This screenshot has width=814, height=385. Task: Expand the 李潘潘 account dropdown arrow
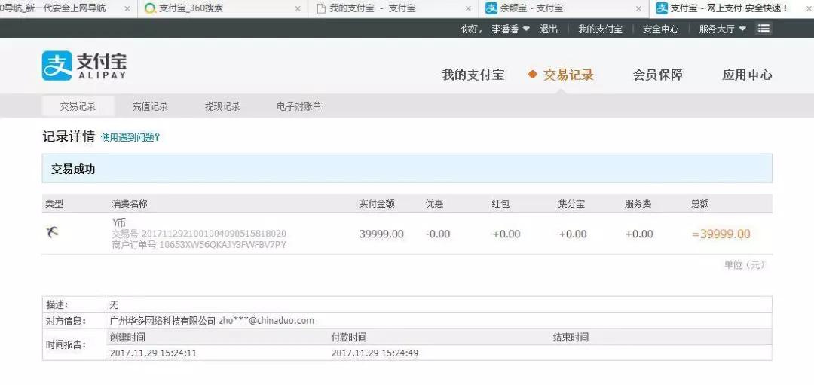[x=526, y=29]
